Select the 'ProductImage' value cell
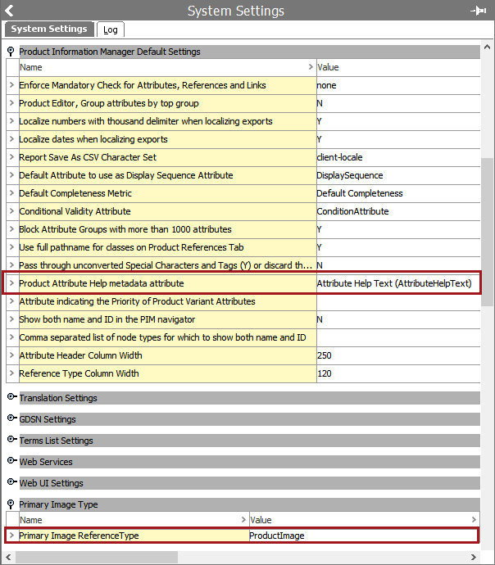Screen dimensions: 495x565 pyautogui.click(x=364, y=536)
